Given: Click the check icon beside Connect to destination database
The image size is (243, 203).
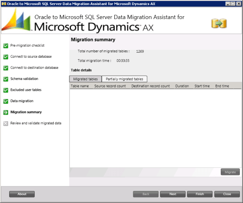Looking at the screenshot, I should click(6, 68).
